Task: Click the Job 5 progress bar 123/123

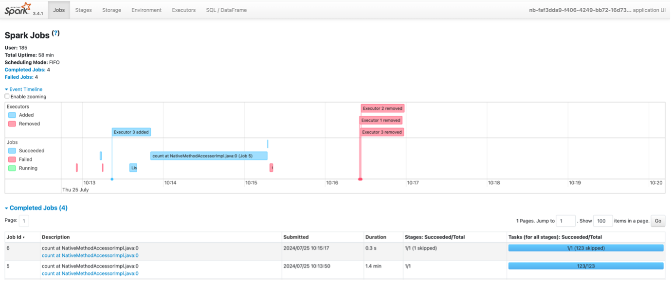Action: (586, 266)
